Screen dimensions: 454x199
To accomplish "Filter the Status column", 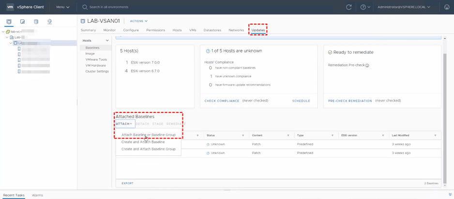I will point(243,136).
